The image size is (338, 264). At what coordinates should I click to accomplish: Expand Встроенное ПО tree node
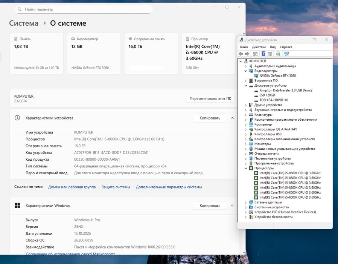(246, 81)
